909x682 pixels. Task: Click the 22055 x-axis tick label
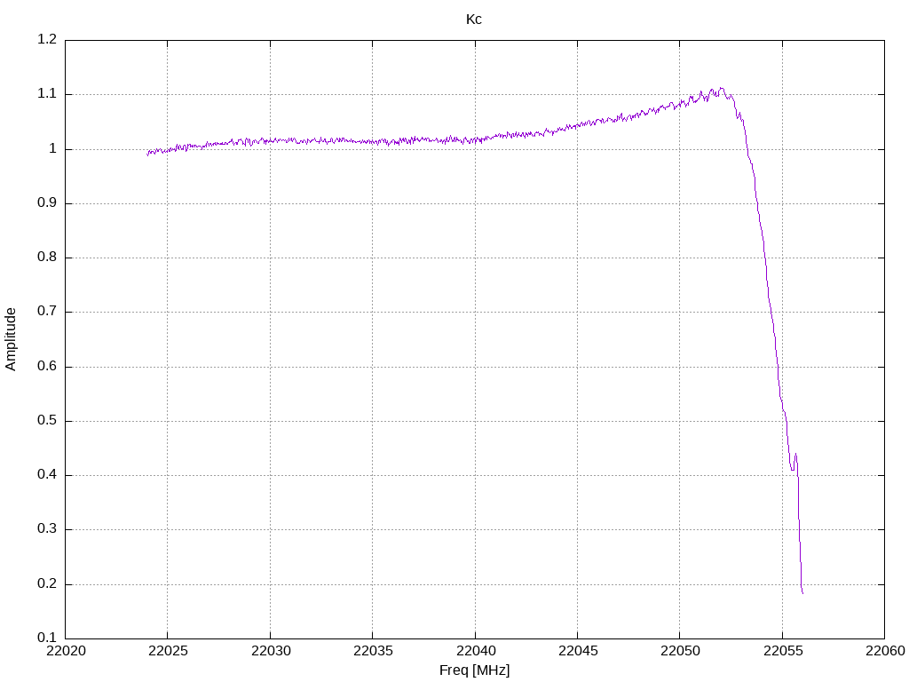click(783, 651)
